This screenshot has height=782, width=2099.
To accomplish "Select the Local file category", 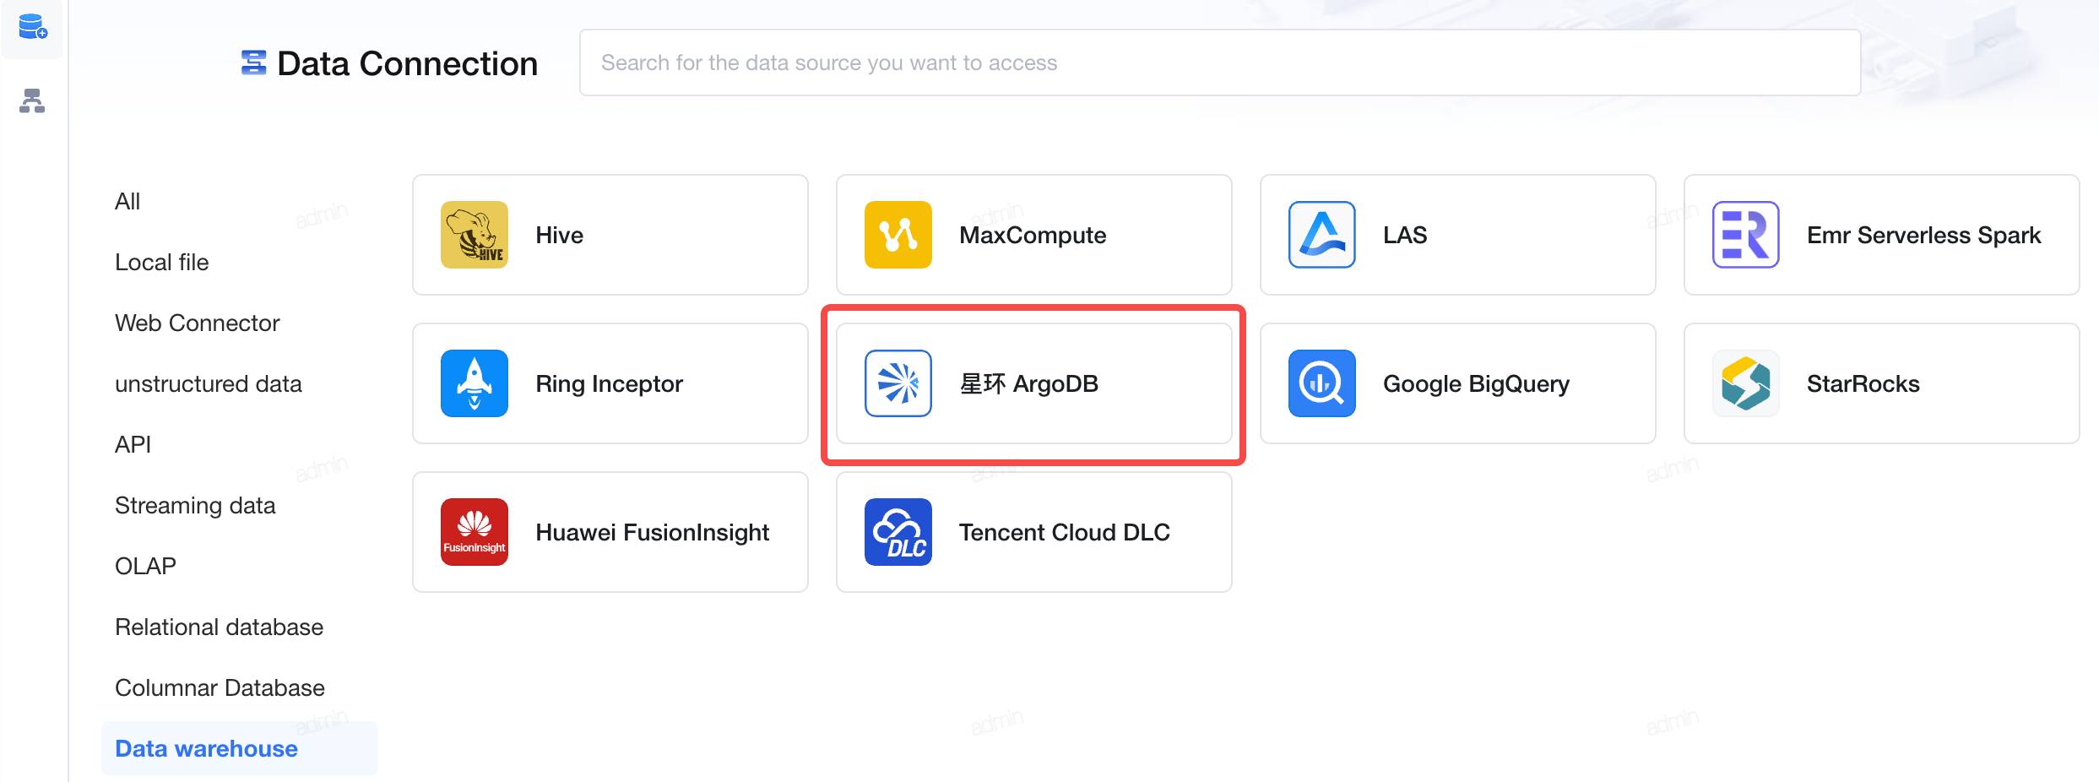I will [162, 262].
